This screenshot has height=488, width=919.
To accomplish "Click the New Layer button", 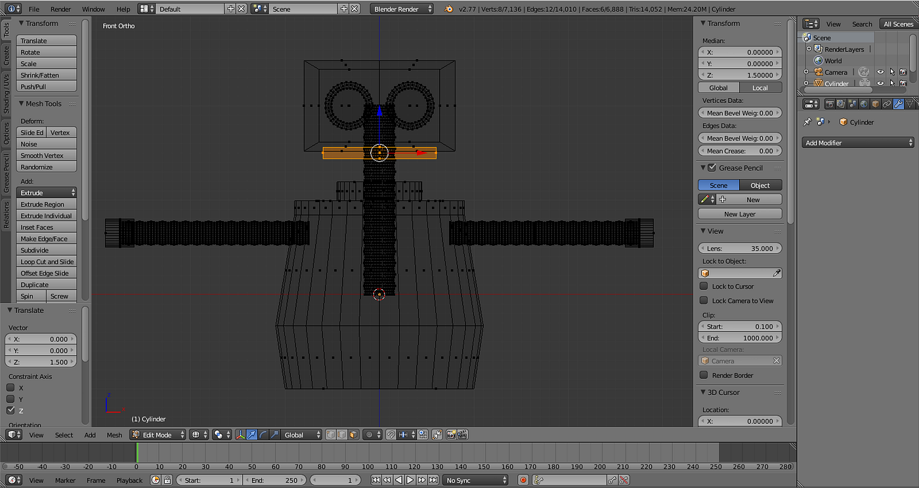I will tap(740, 214).
